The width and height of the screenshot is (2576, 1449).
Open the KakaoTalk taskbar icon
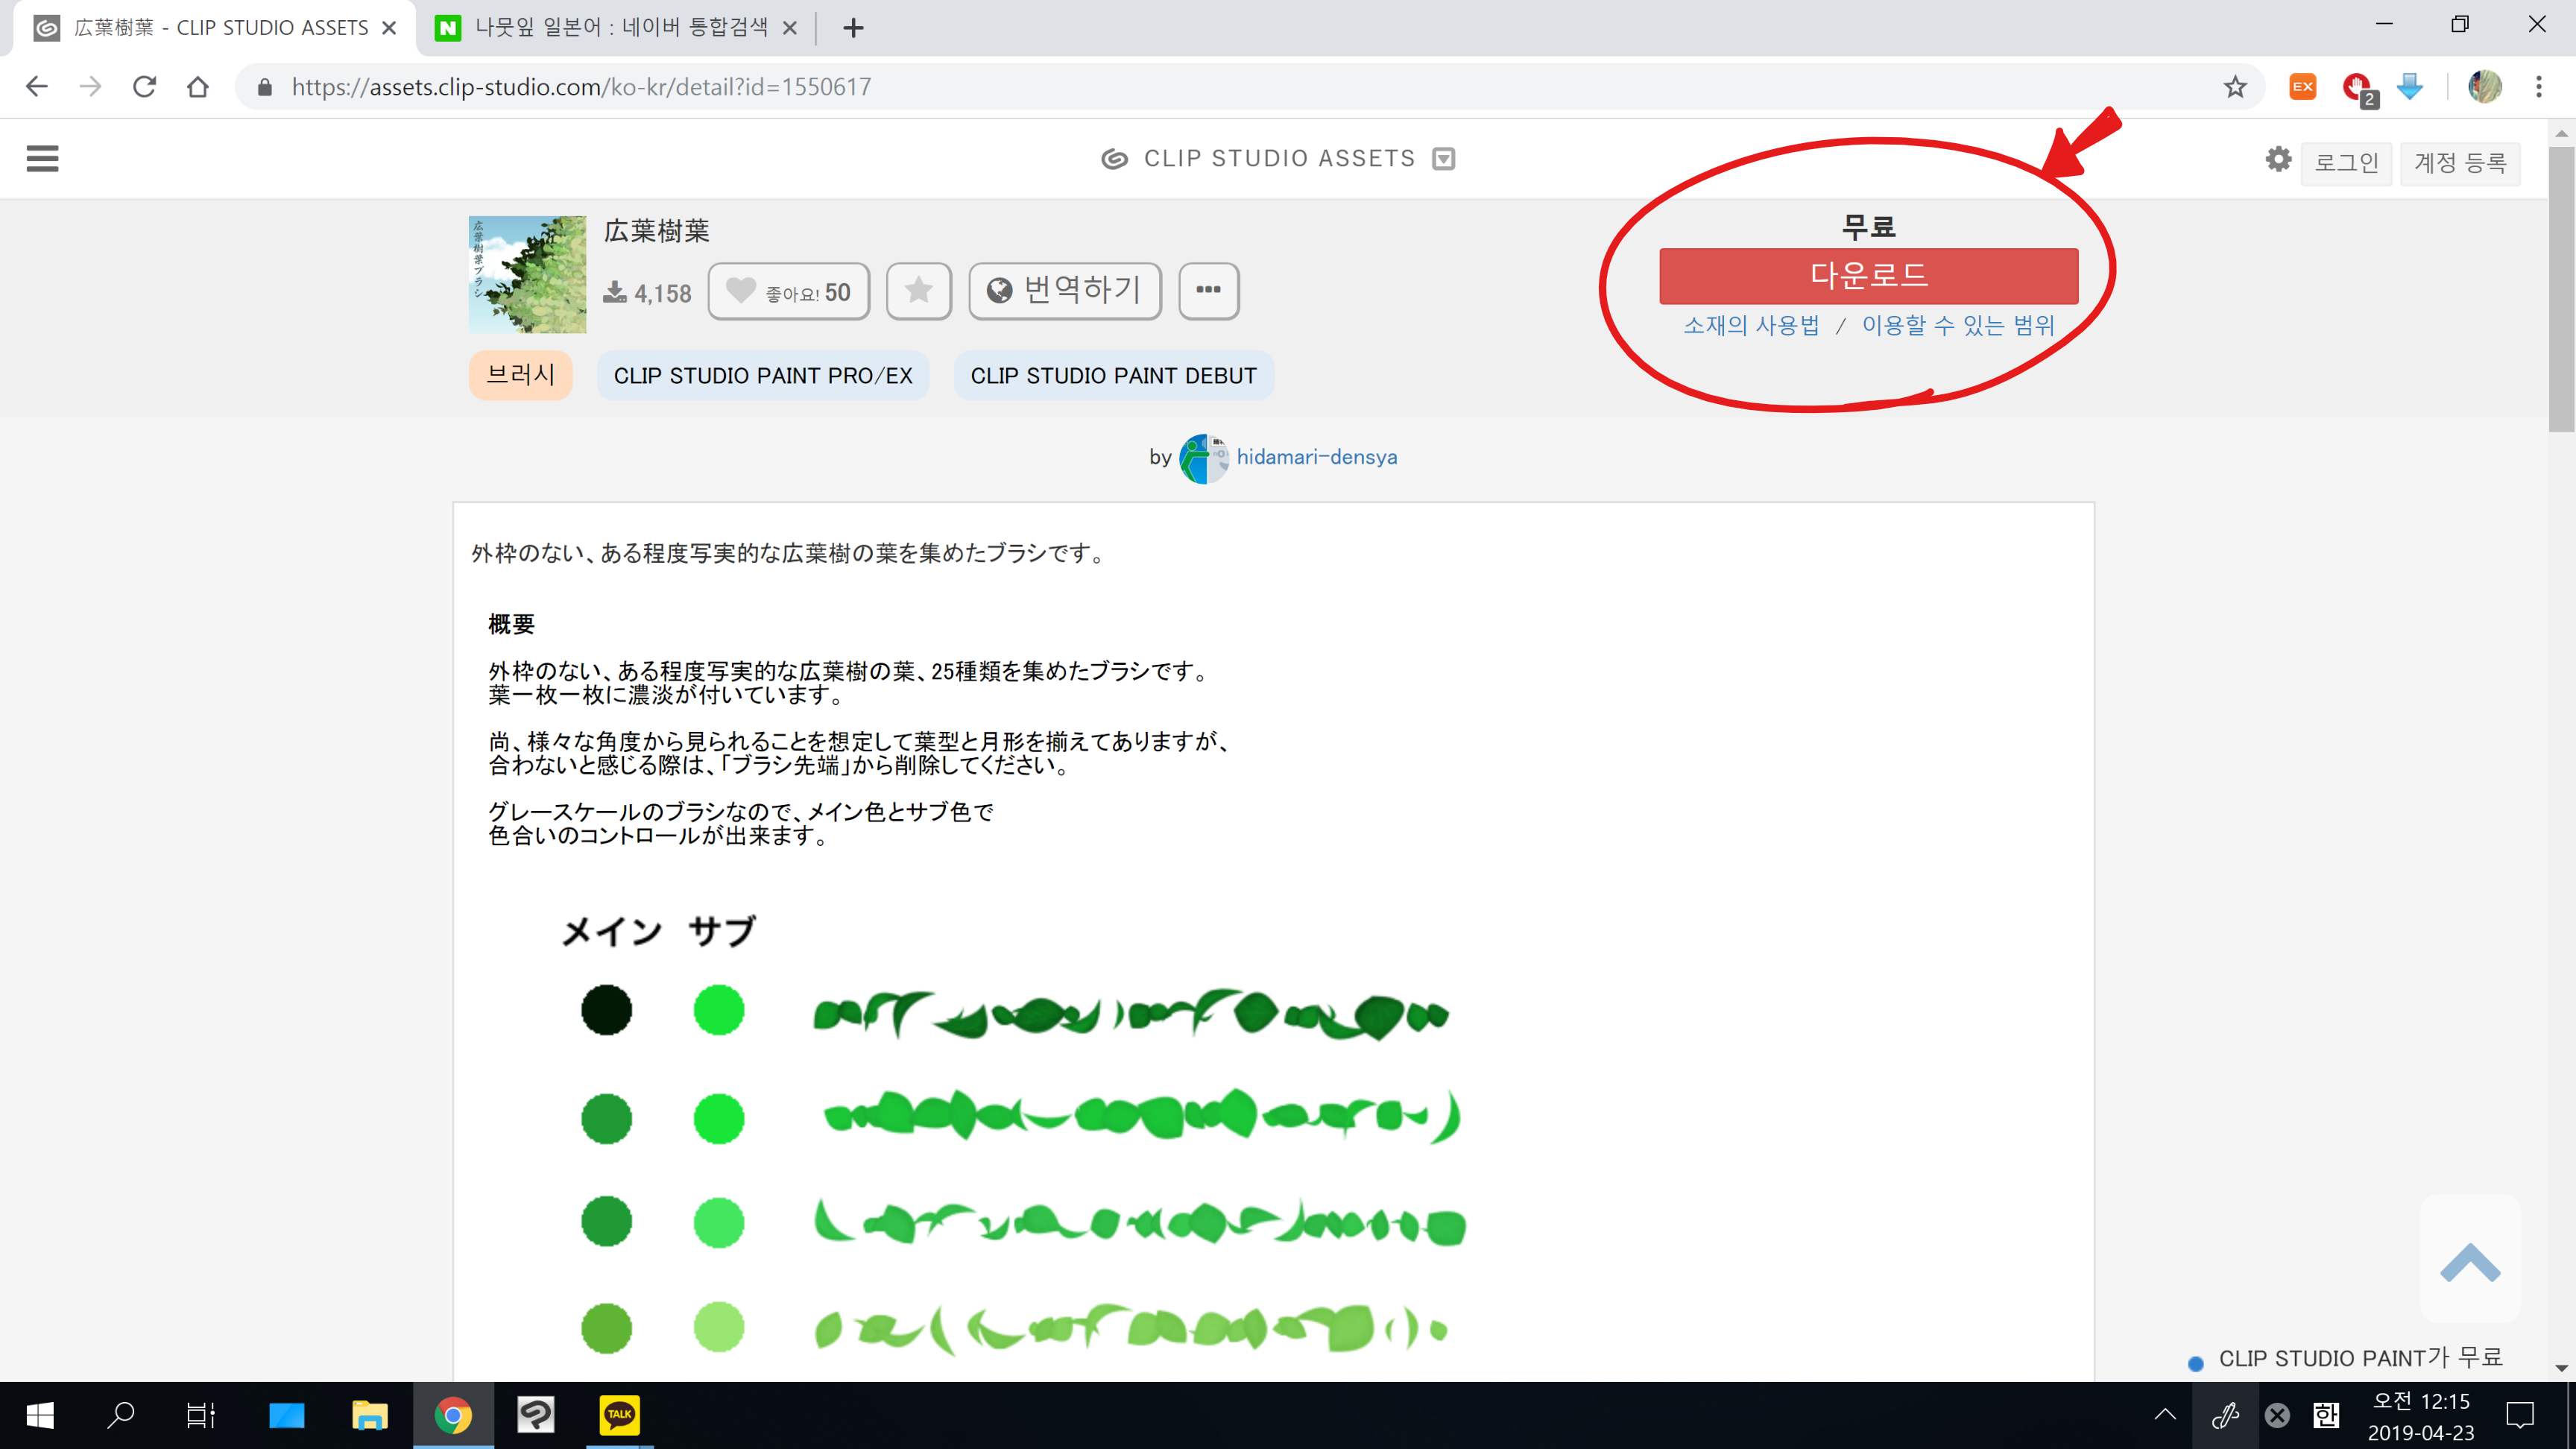coord(619,1414)
